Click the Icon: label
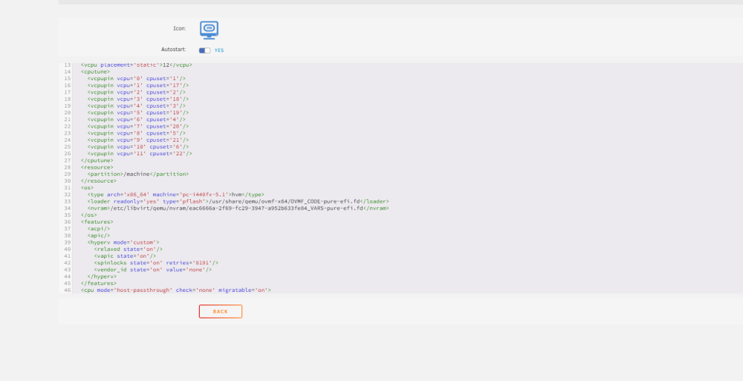This screenshot has width=743, height=381. click(x=180, y=28)
